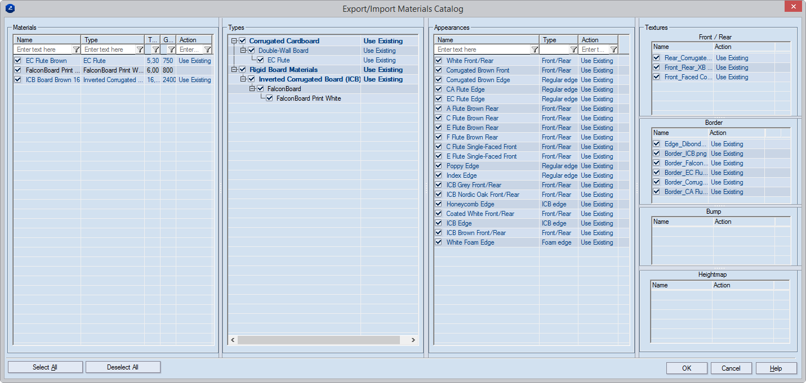Toggle the ICB Board Brown 16 checkbox

(18, 80)
